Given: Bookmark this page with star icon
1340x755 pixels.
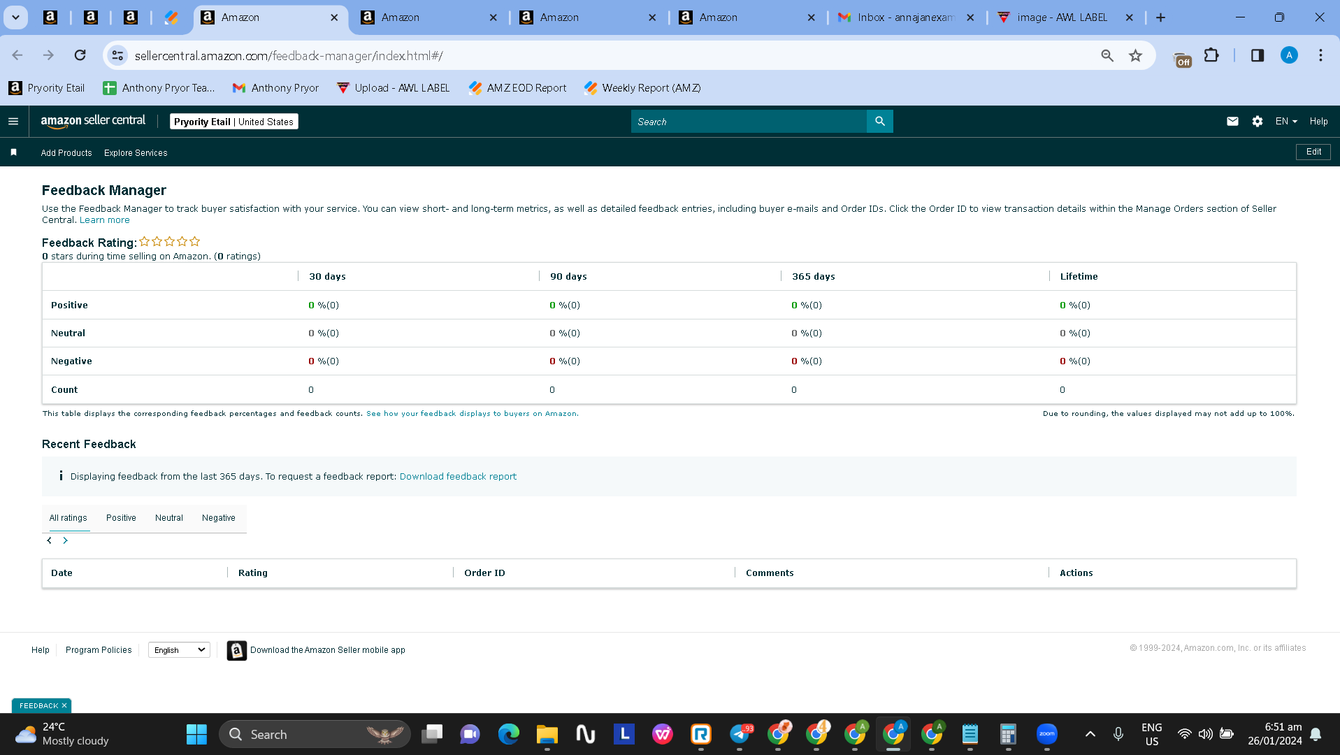Looking at the screenshot, I should 1135,55.
